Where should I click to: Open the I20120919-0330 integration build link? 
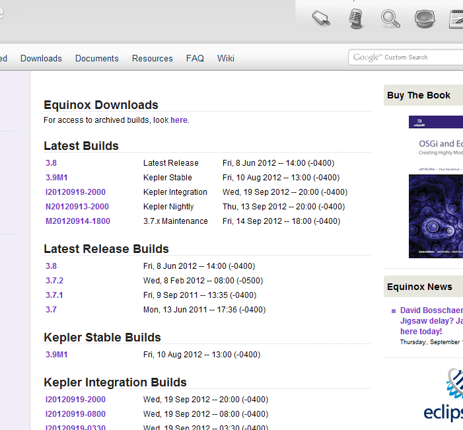coord(75,427)
